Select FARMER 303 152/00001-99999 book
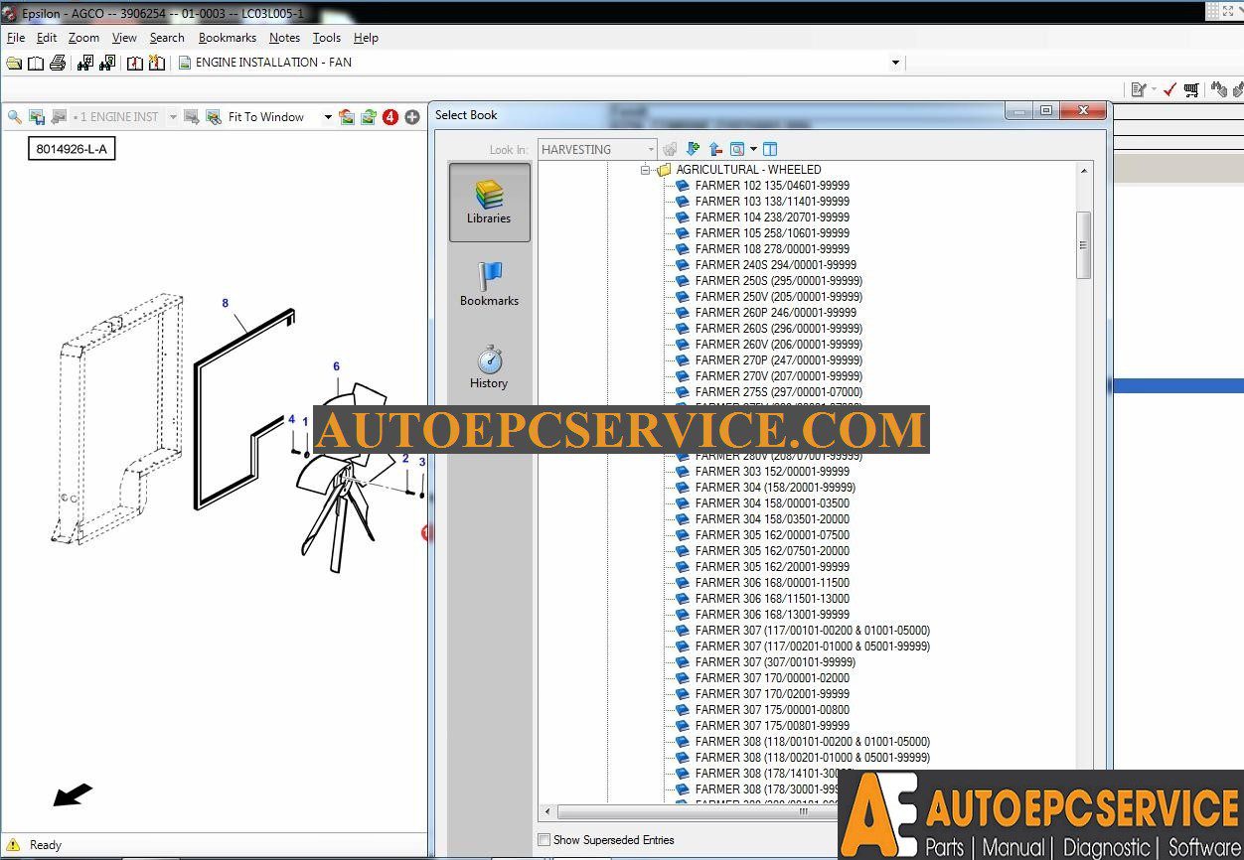The image size is (1244, 860). coord(772,472)
